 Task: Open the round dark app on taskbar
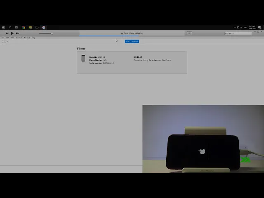point(37,28)
